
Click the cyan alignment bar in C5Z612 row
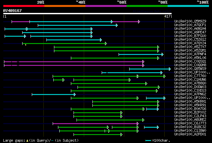(74, 40)
